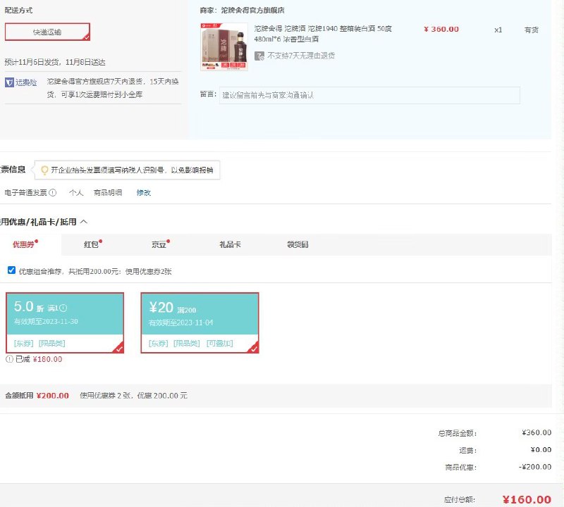564x507 pixels.
Task: Uncheck the 优惠组合推荐 checkbox
Action: [x=11, y=270]
